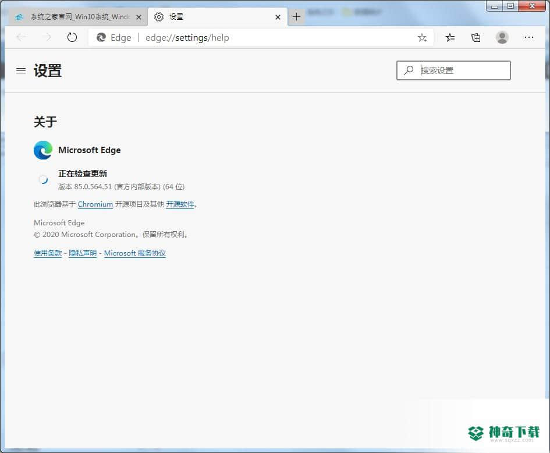The image size is (550, 453).
Task: Close the Edge browser window
Action: click(532, 6)
